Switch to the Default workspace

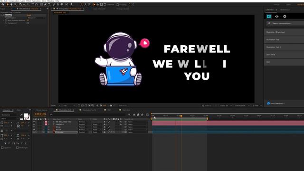click(x=276, y=5)
